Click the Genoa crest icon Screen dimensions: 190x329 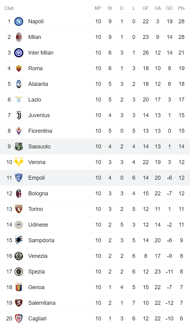click(x=19, y=287)
